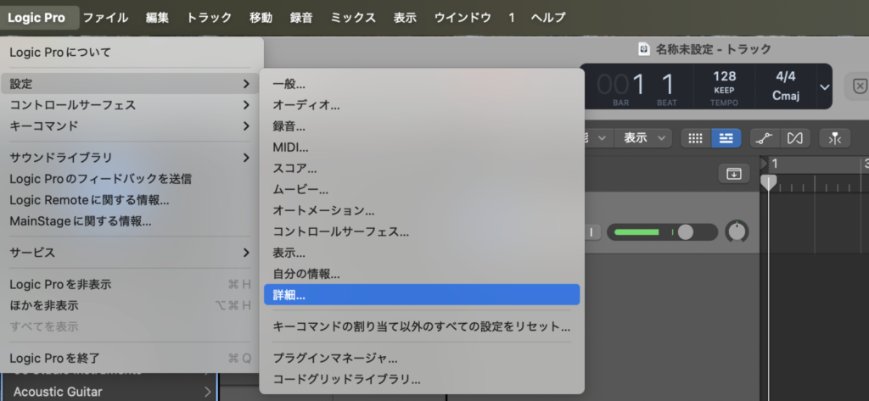Click the track volume slider
Image resolution: width=869 pixels, height=401 pixels.
662,232
